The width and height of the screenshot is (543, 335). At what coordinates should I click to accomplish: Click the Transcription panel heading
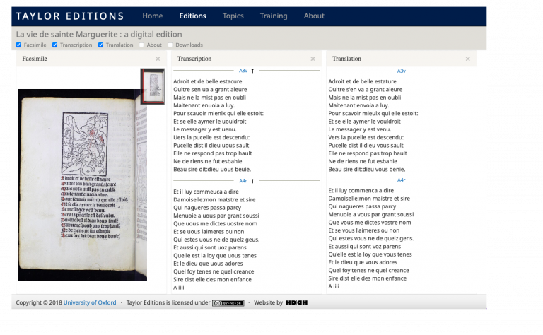(194, 59)
